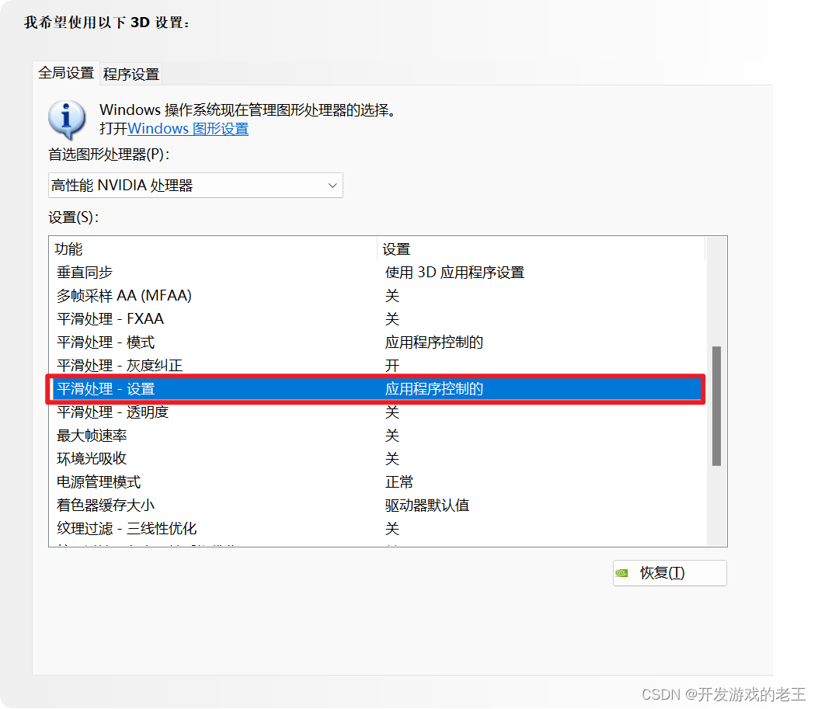Select the 纹理过滤 - 三线性优化 row
This screenshot has width=818, height=709.
(x=378, y=529)
